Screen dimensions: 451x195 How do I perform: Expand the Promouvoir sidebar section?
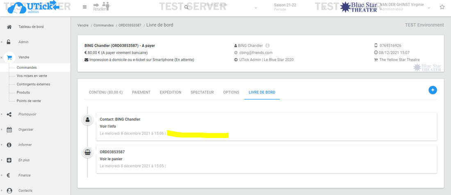click(27, 114)
